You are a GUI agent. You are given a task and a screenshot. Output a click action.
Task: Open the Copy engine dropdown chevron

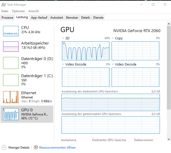point(113,38)
